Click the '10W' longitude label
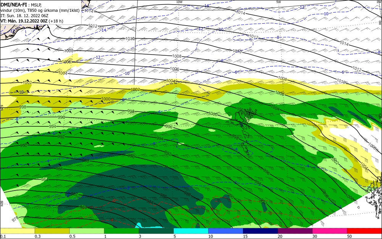The image size is (382, 239). click(179, 2)
